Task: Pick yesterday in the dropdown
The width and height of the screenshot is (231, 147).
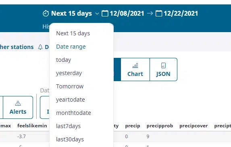Action: [69, 73]
